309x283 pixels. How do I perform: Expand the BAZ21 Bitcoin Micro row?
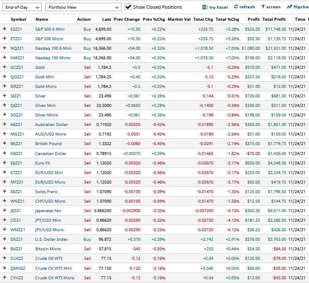5,249
